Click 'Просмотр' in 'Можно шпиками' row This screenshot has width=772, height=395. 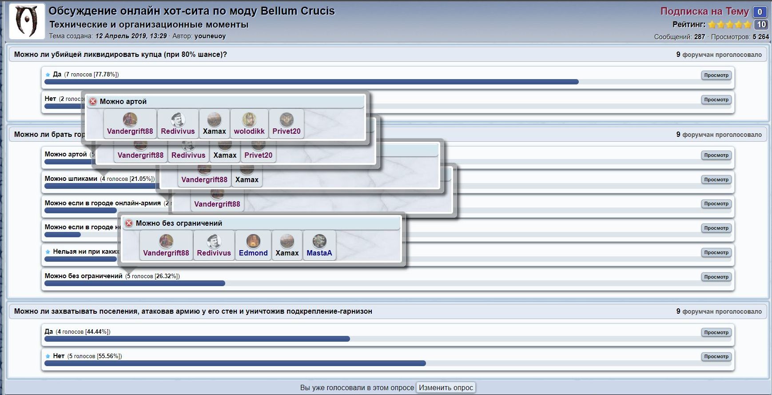(716, 180)
